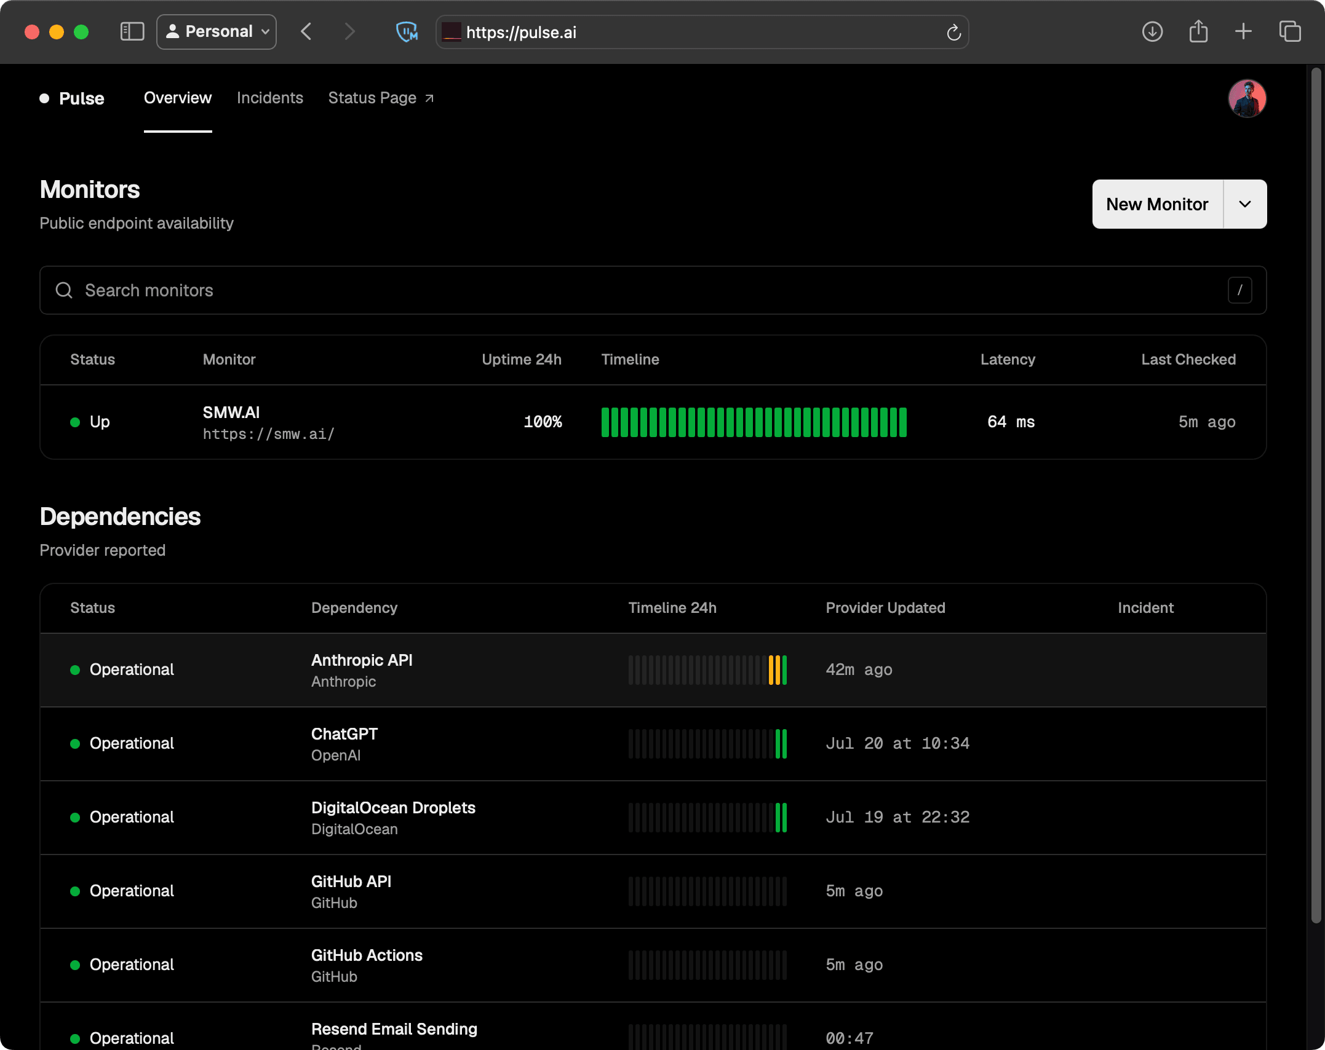This screenshot has height=1050, width=1325.
Task: Click the 42m ago updated time
Action: (x=859, y=669)
